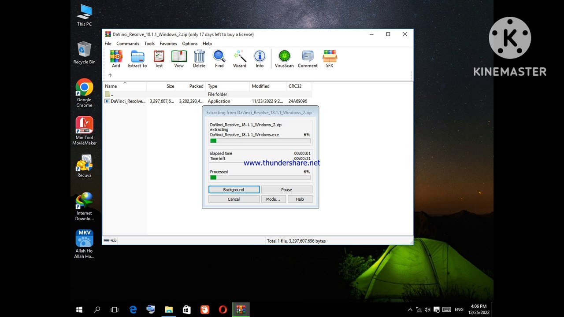Click the Help button in extraction dialog

pos(300,199)
